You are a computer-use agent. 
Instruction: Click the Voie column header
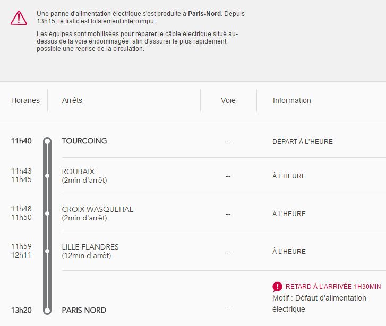[228, 100]
